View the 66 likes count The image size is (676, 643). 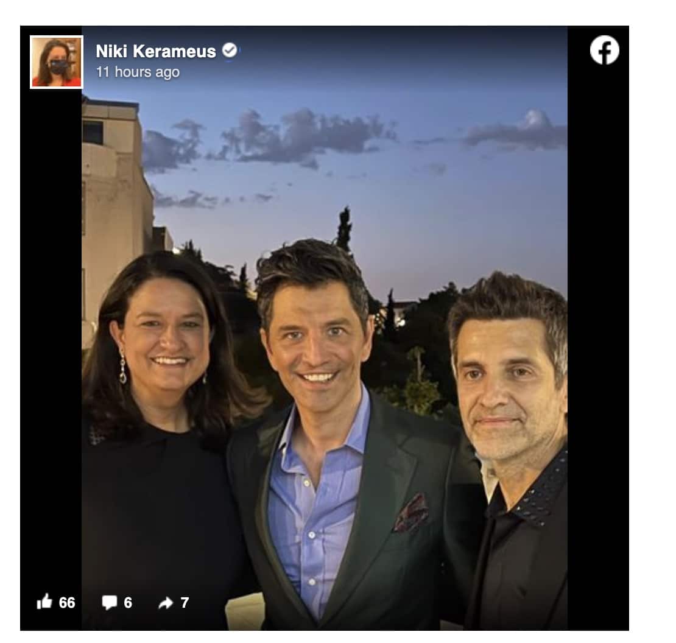coord(67,602)
